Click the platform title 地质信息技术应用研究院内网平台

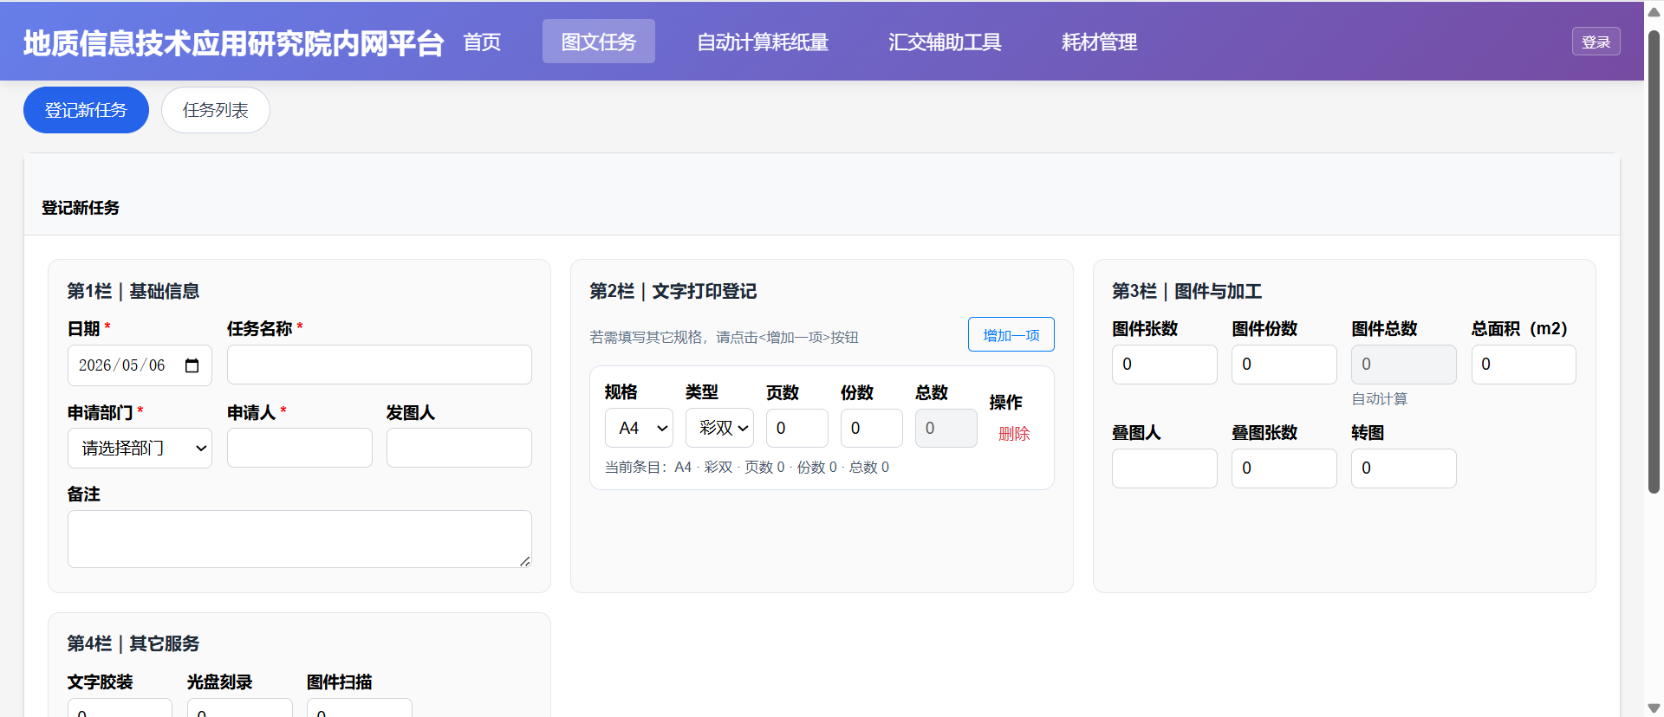233,42
